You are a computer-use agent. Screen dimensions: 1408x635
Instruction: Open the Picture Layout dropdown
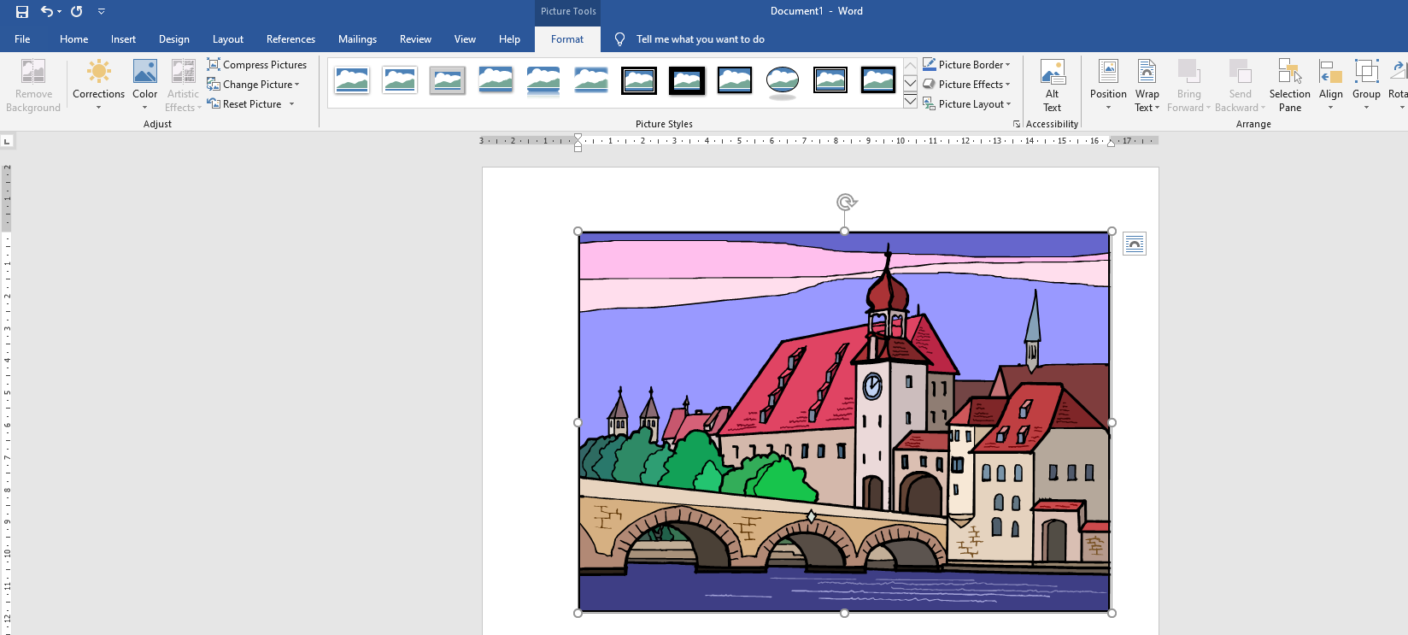(x=966, y=104)
